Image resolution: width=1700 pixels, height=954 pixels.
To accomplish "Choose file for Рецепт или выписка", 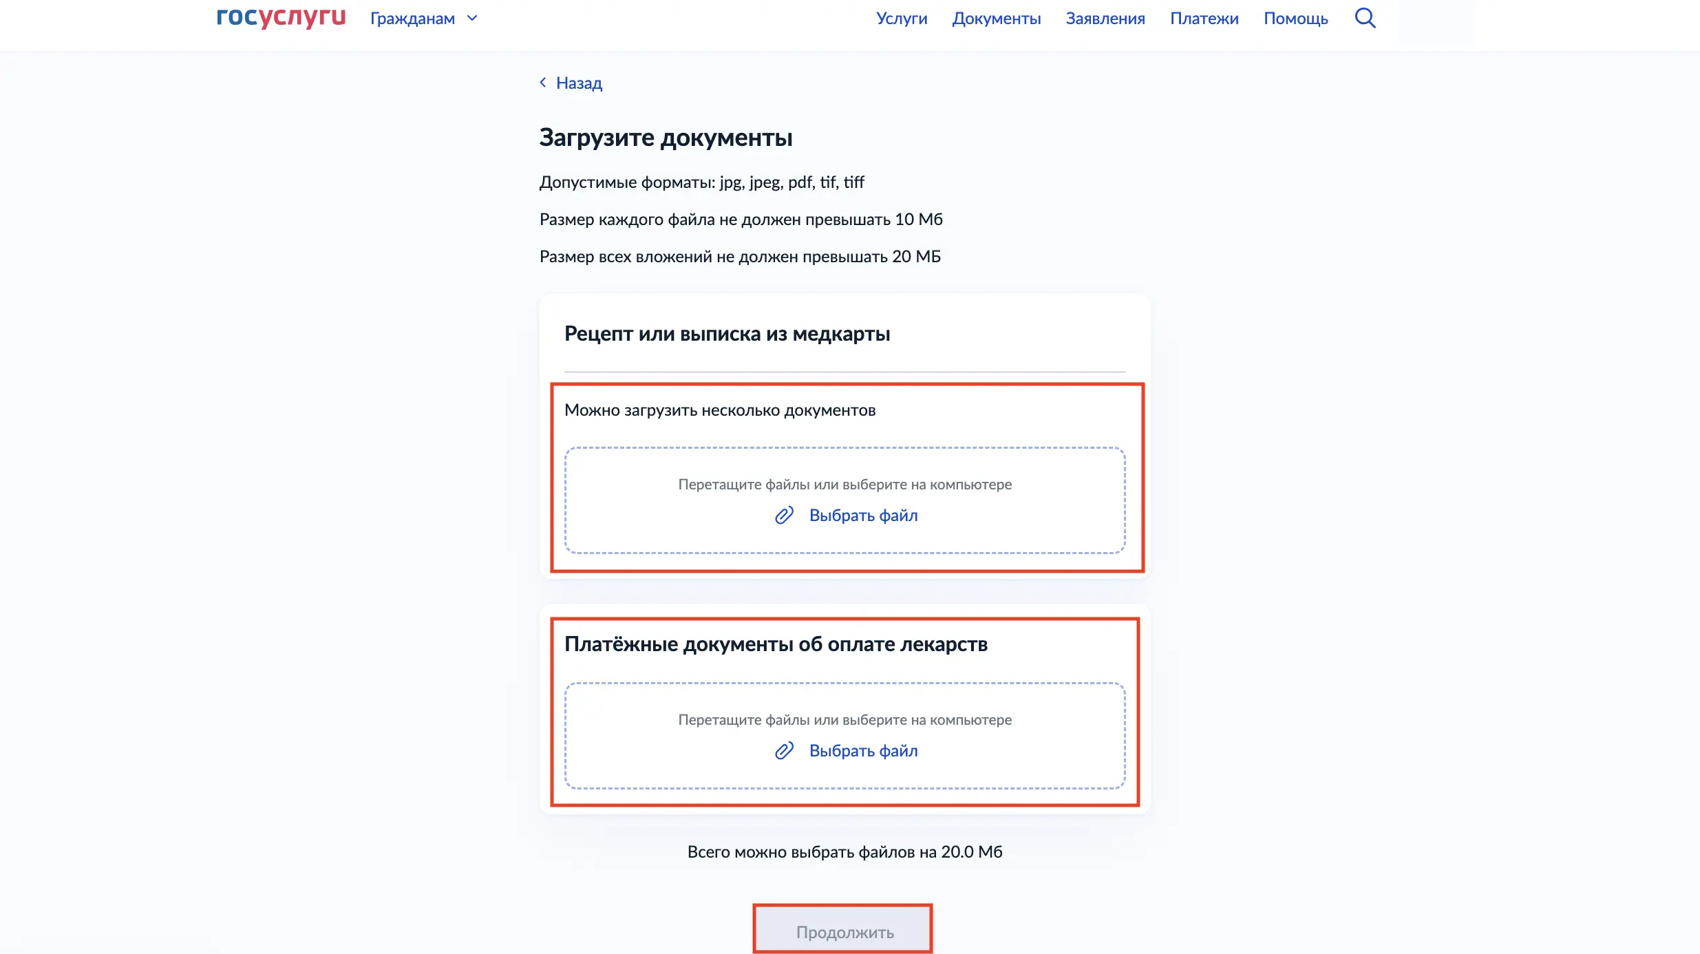I will tap(863, 516).
